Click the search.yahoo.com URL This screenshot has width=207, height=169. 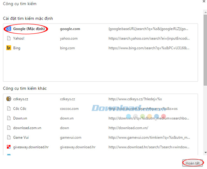click(149, 39)
